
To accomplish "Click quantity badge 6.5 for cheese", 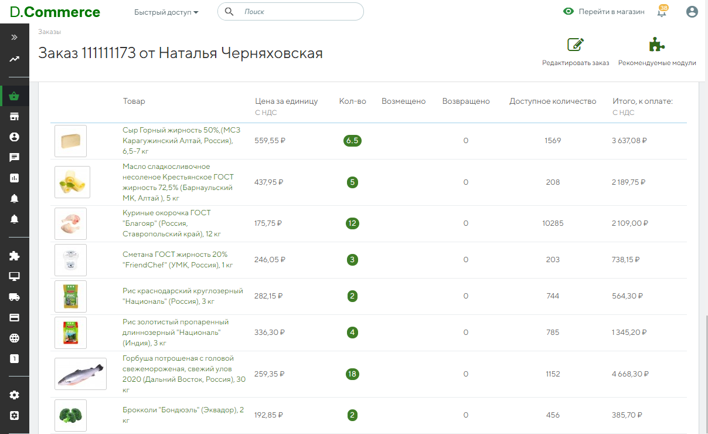I will [352, 141].
